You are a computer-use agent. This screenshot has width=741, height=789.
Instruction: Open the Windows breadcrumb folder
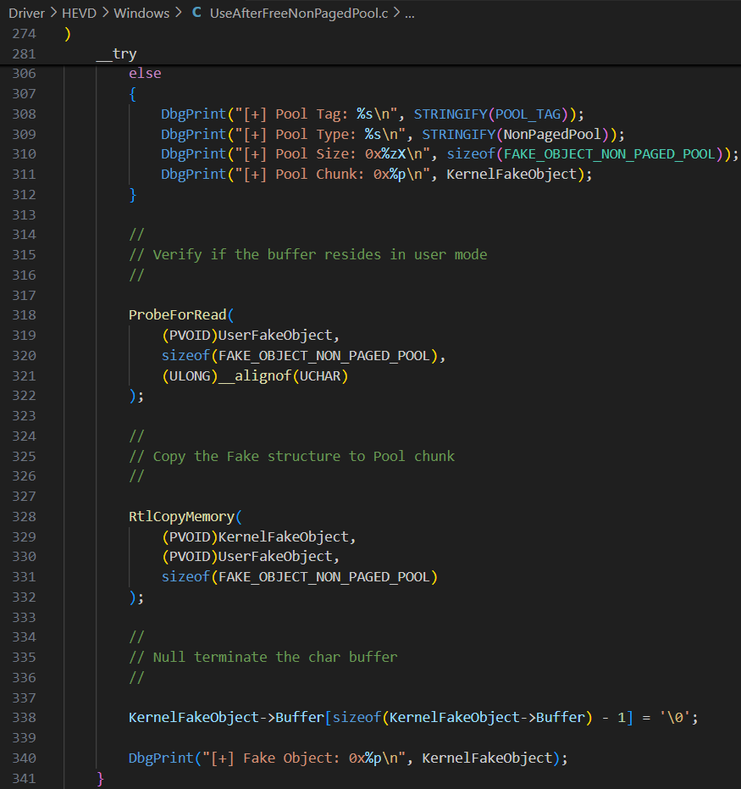[141, 13]
